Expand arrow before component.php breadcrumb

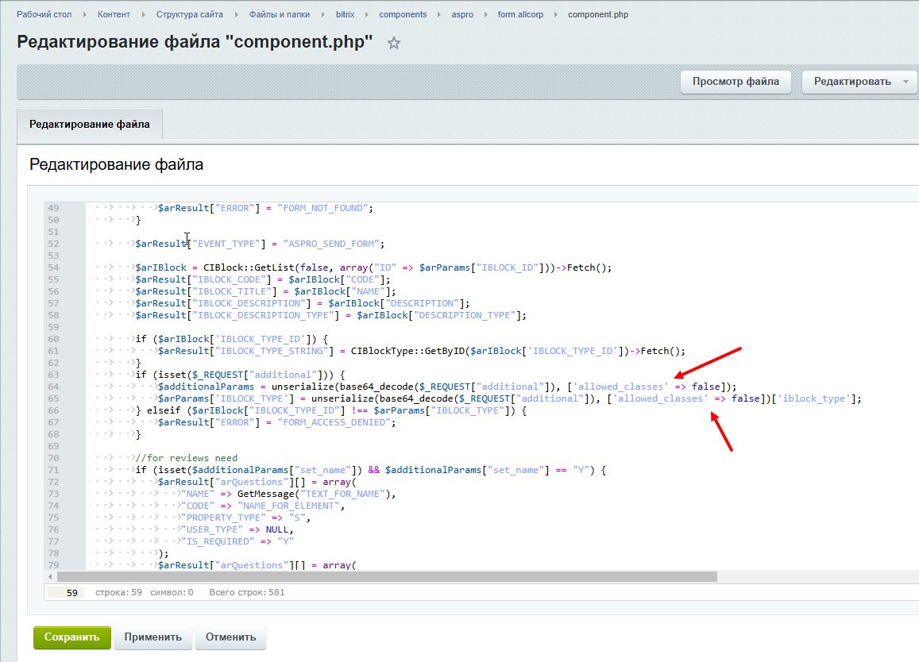[555, 14]
